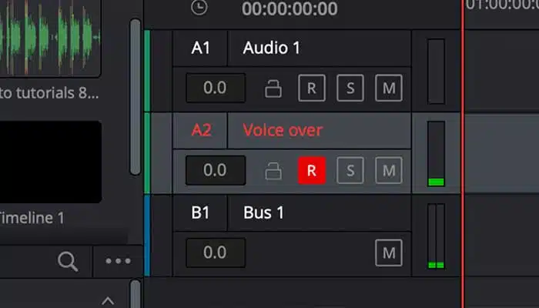Mute the Voice over track

(x=389, y=170)
